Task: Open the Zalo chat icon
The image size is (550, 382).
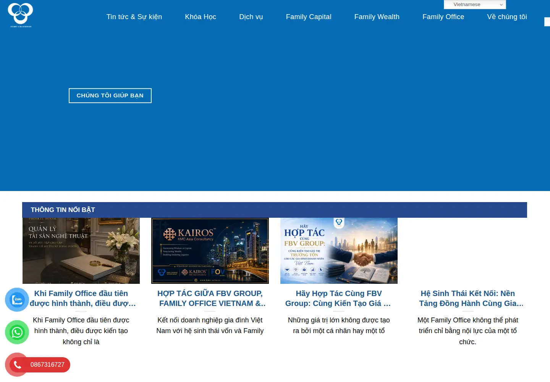Action: 17,300
